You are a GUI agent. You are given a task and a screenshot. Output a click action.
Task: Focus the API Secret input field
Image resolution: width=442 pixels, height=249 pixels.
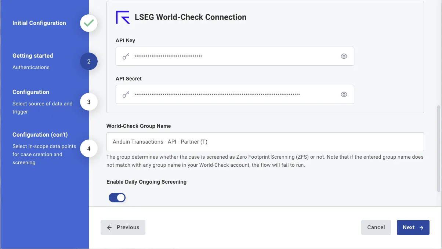[235, 94]
